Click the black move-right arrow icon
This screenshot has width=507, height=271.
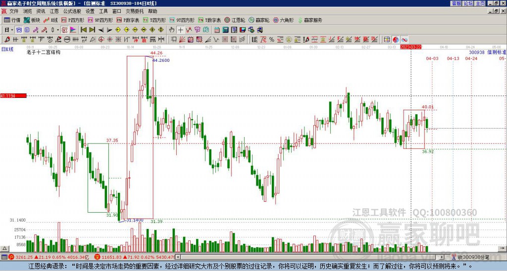click(x=109, y=30)
